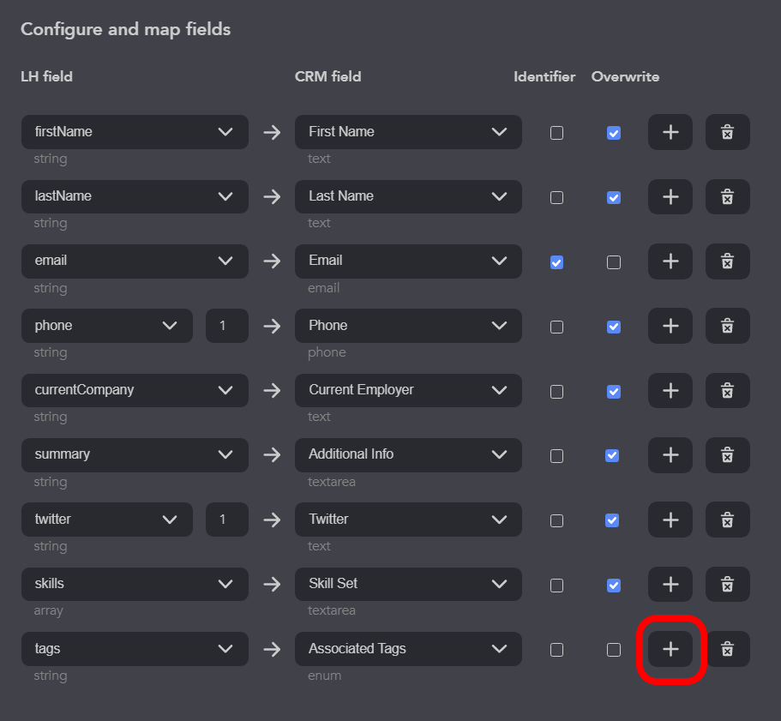Open the Current Employer CRM field dropdown
This screenshot has height=721, width=781.
coord(408,390)
